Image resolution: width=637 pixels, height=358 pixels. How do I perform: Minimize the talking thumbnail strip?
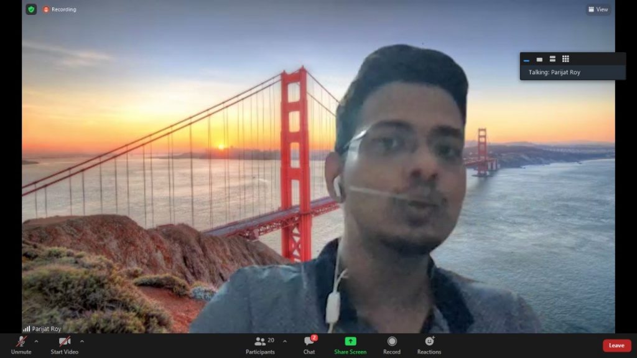(526, 59)
